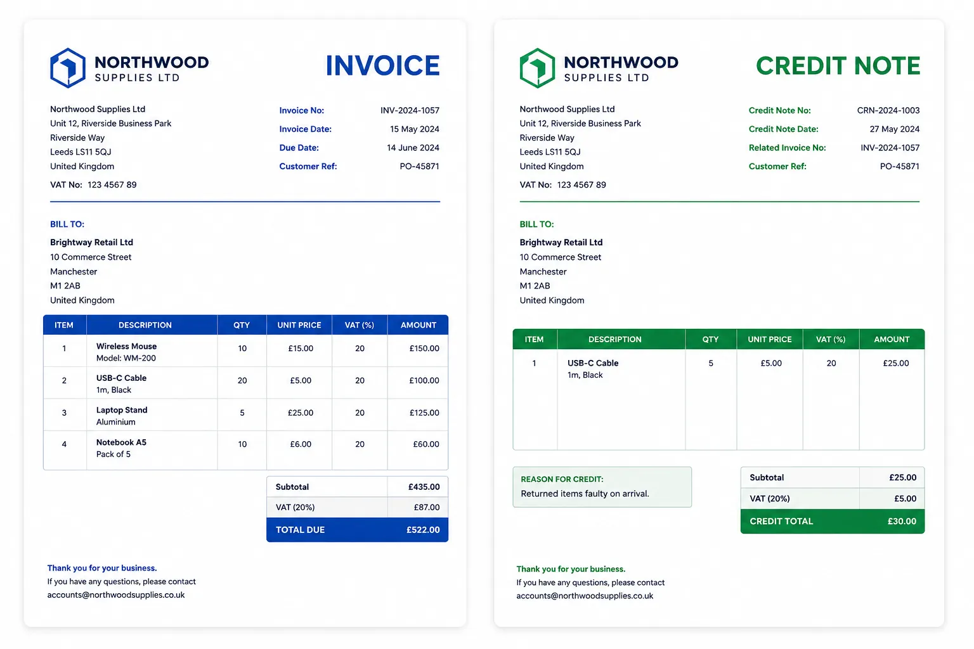
Task: Select the invoice VAT value £87.00
Action: 427,508
